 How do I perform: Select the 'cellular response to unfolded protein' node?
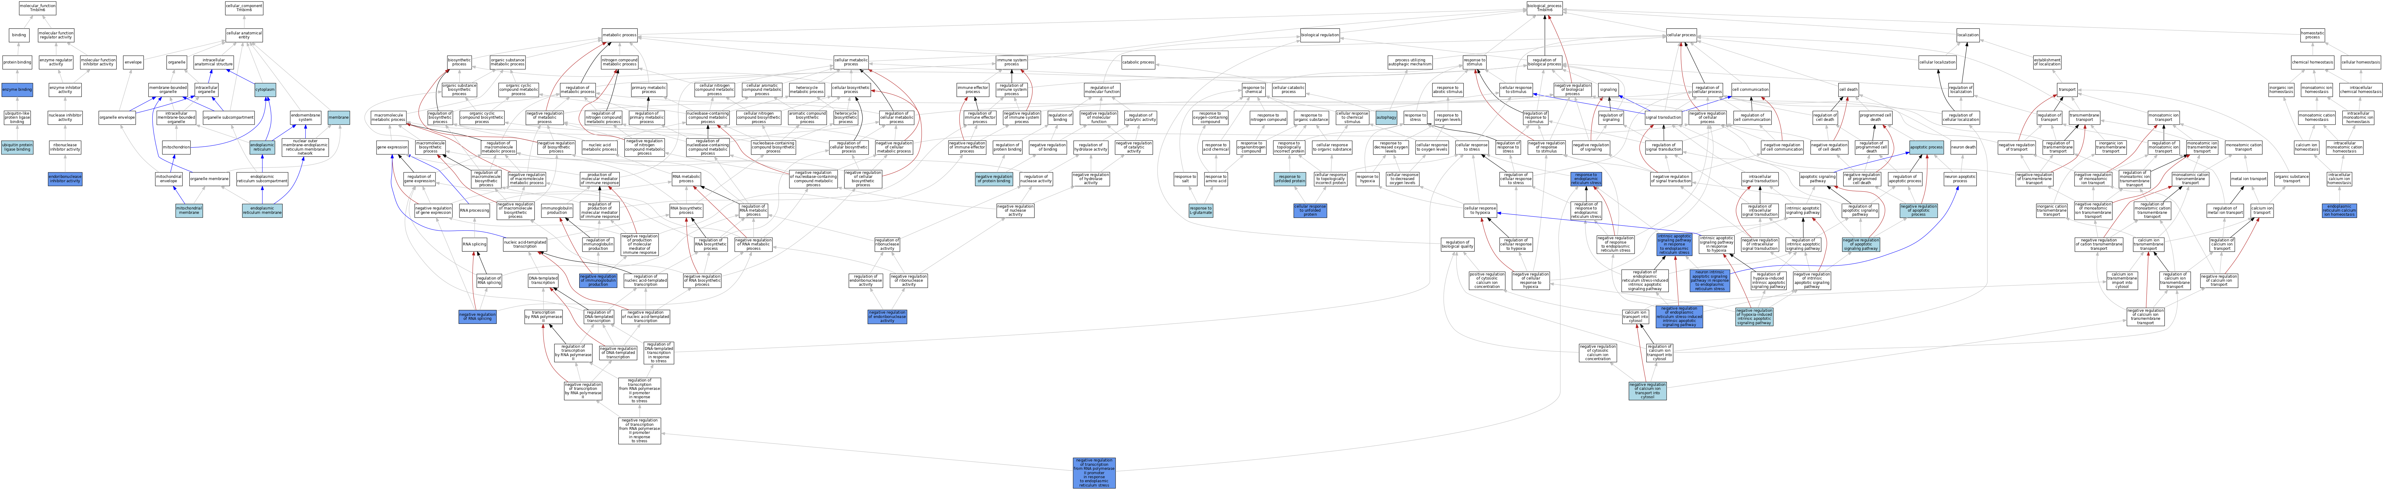point(1310,211)
